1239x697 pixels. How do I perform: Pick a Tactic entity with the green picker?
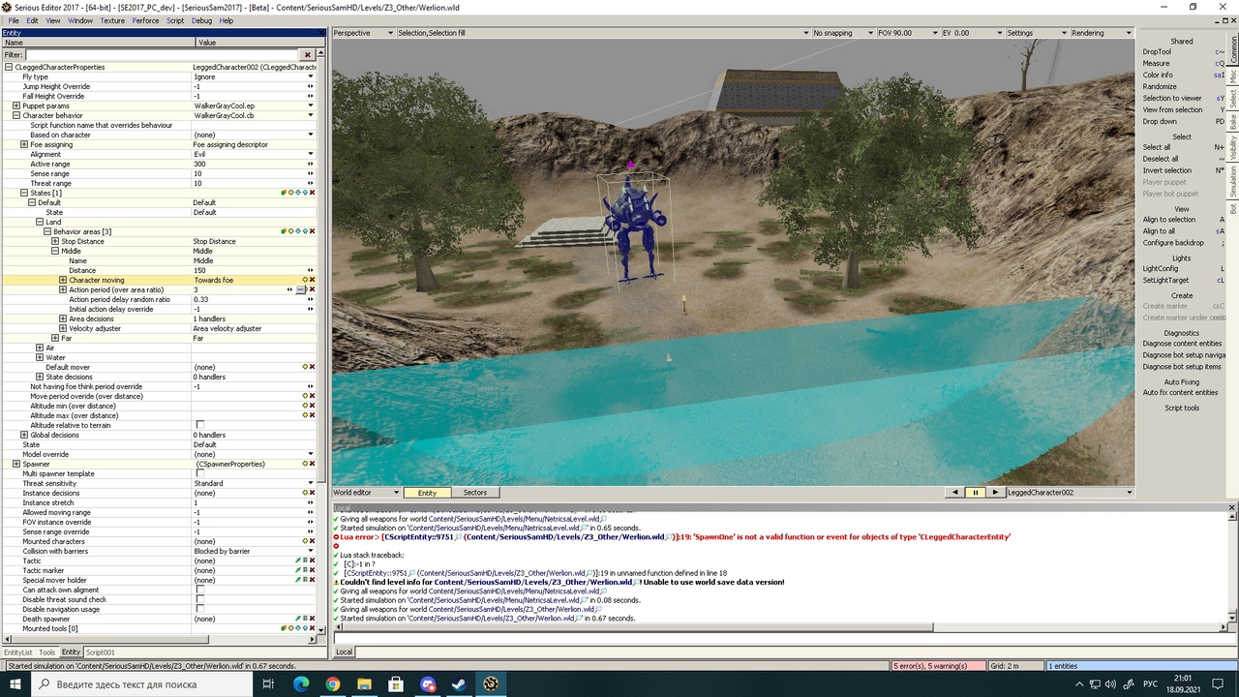click(298, 561)
